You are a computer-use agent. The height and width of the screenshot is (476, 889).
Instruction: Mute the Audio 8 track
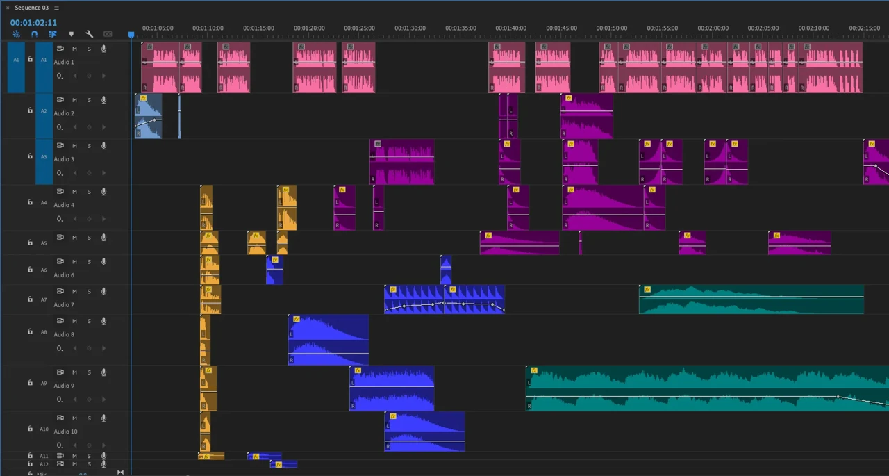[74, 321]
